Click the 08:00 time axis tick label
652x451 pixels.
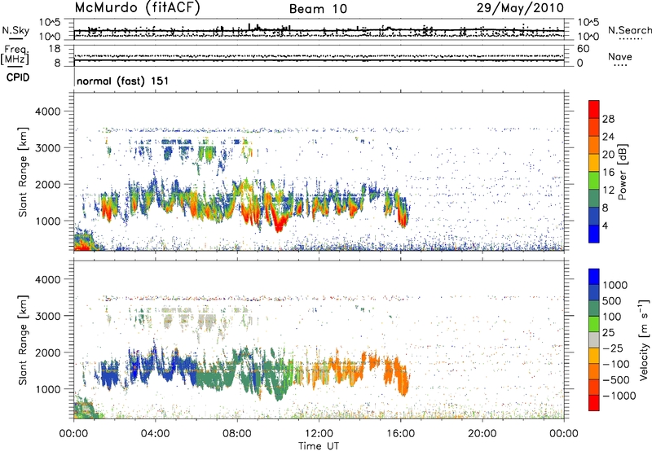pyautogui.click(x=237, y=434)
